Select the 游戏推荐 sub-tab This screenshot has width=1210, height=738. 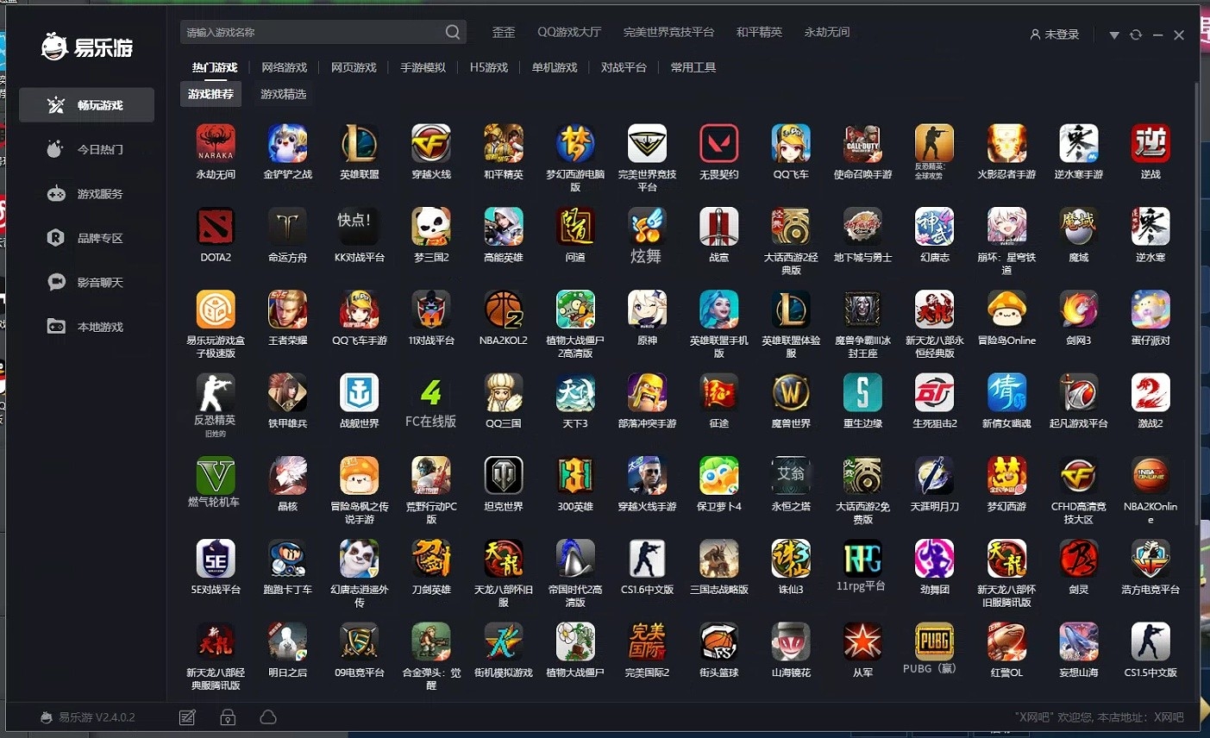pos(210,94)
